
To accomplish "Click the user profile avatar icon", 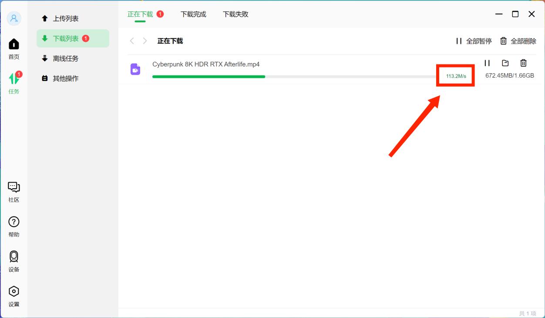I will (x=14, y=18).
